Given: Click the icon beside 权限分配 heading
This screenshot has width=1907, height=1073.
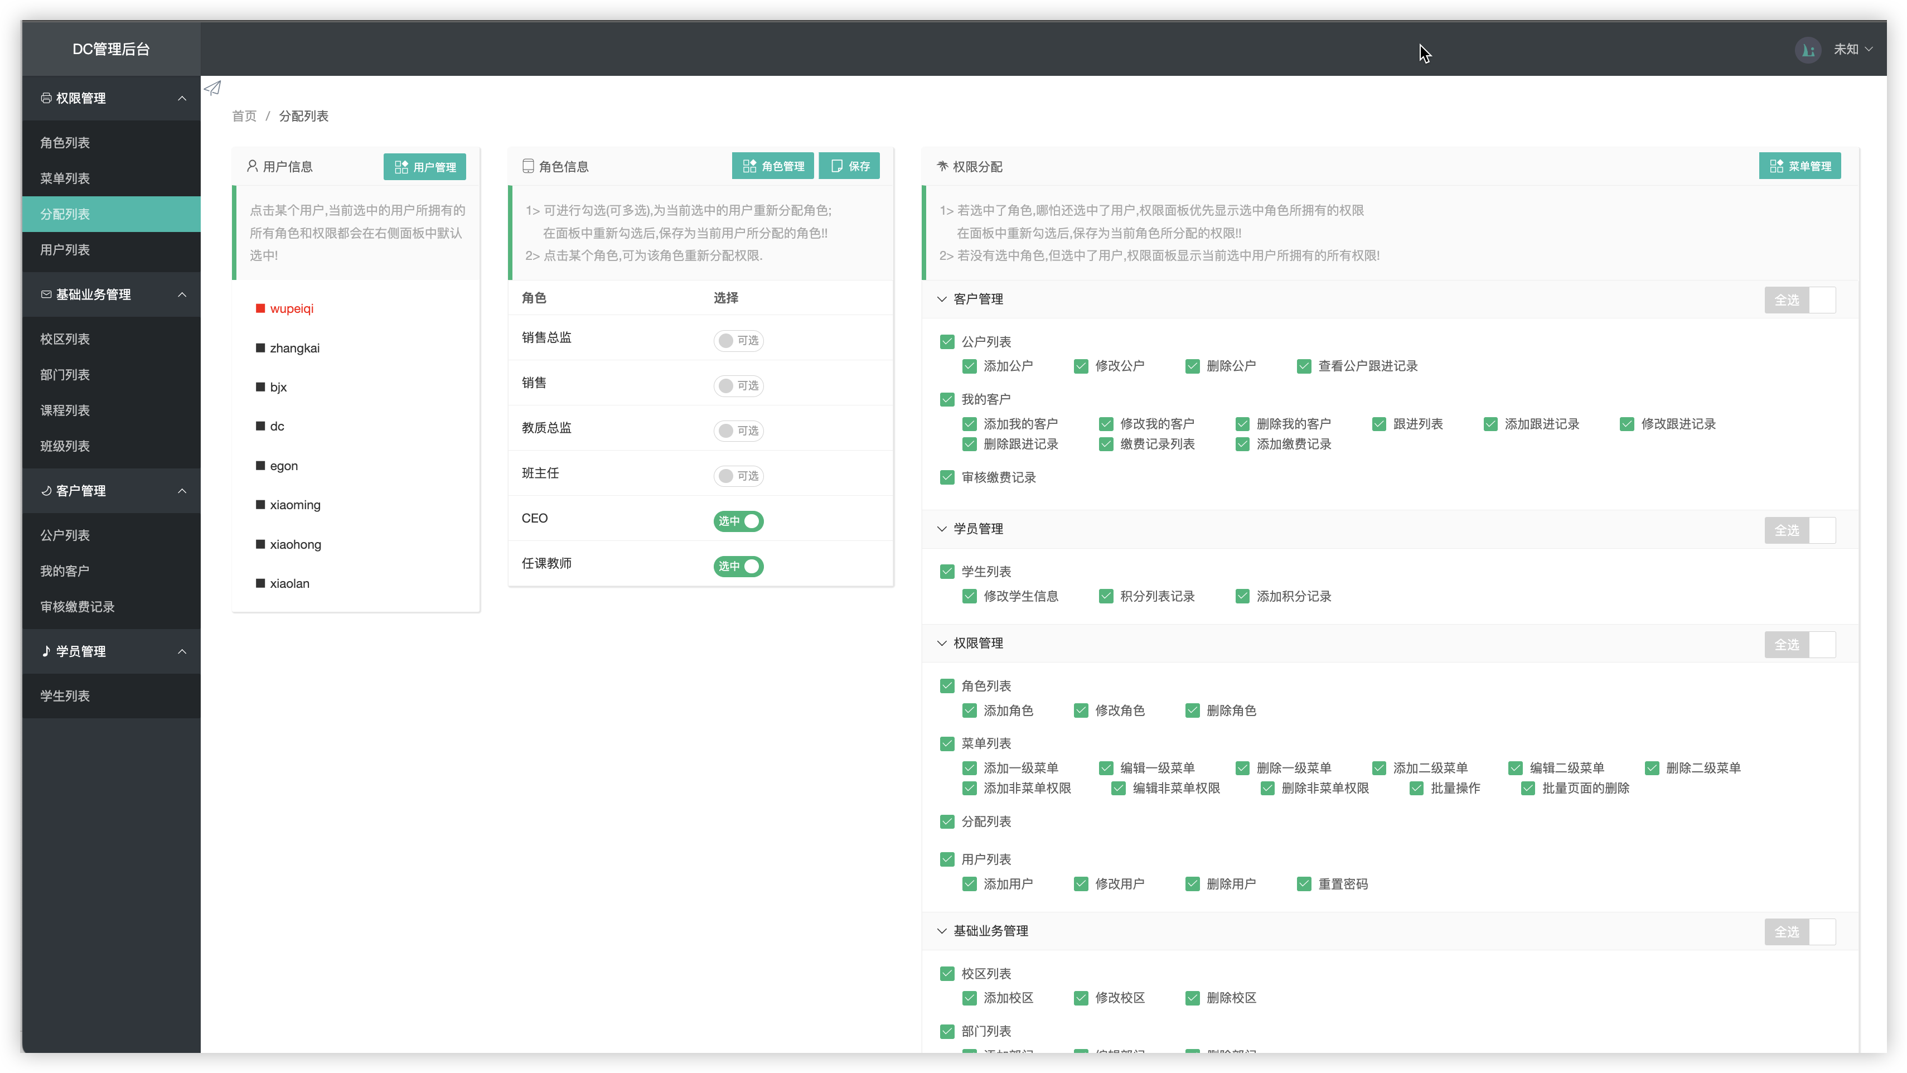Looking at the screenshot, I should [x=942, y=166].
